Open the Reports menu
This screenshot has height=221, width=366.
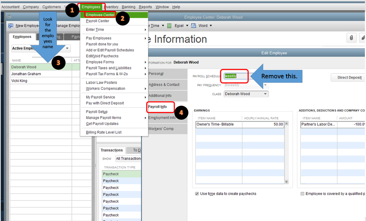click(145, 7)
